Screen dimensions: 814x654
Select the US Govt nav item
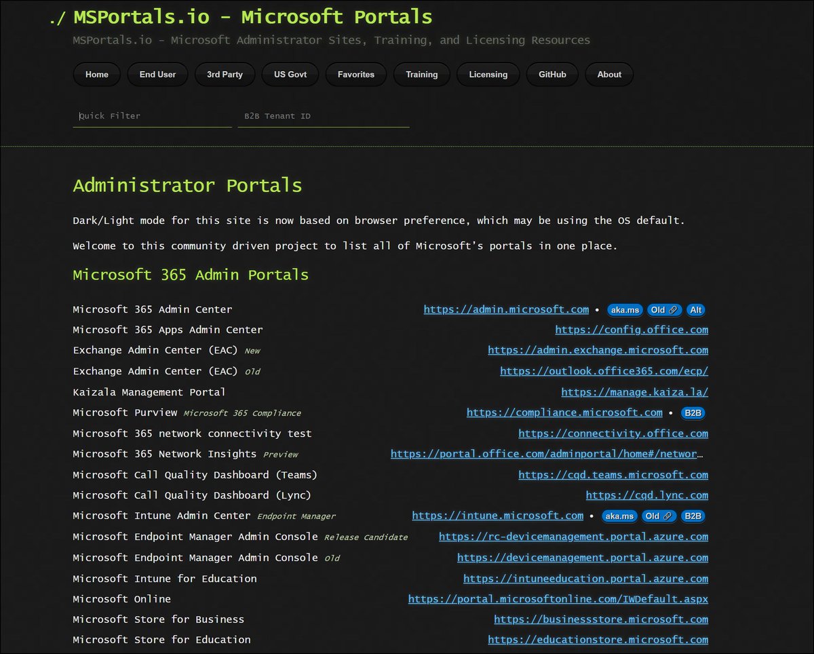pos(290,75)
